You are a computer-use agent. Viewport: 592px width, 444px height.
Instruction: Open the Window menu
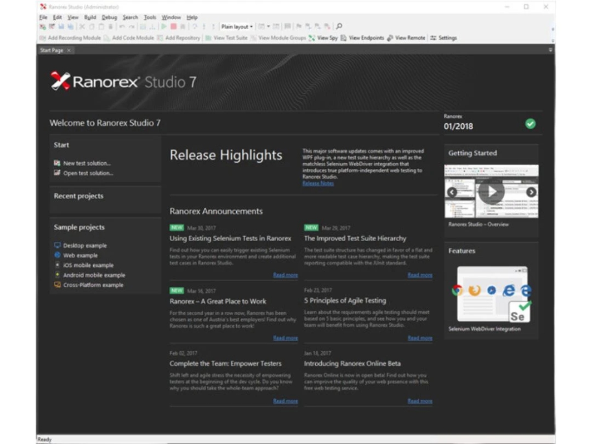171,17
